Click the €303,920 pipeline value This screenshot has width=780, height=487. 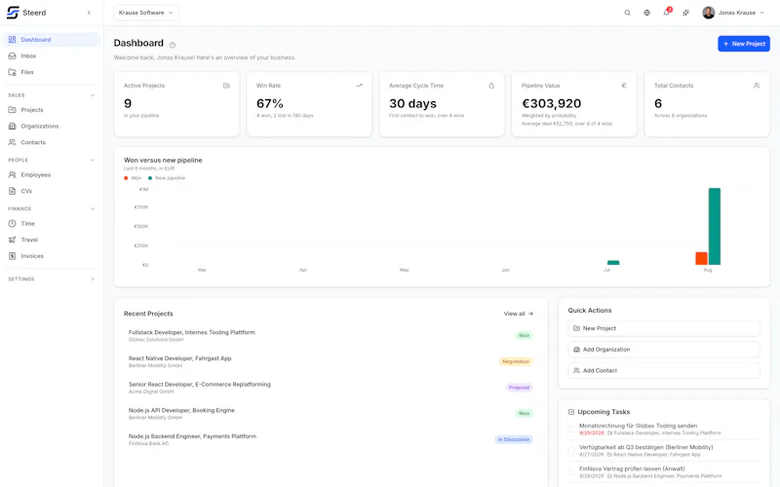551,103
